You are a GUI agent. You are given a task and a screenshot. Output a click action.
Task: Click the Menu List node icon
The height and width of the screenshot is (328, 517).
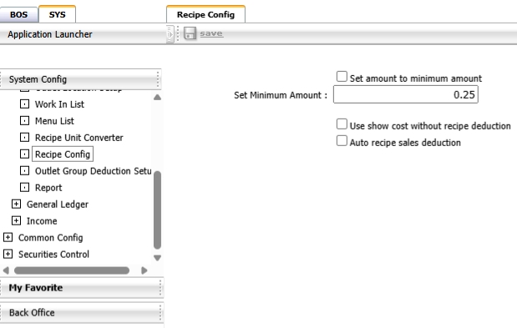pos(24,120)
